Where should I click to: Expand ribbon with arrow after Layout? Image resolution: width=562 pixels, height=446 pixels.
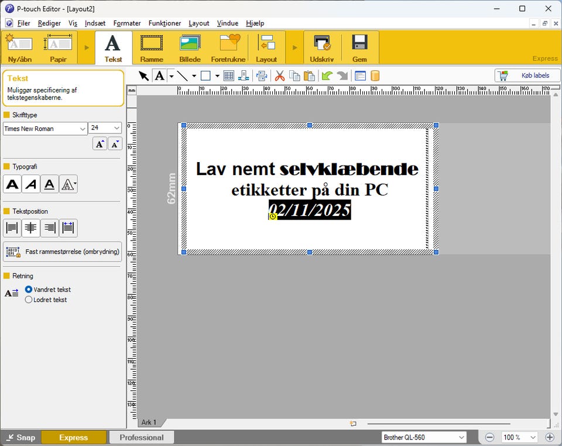[x=294, y=47]
